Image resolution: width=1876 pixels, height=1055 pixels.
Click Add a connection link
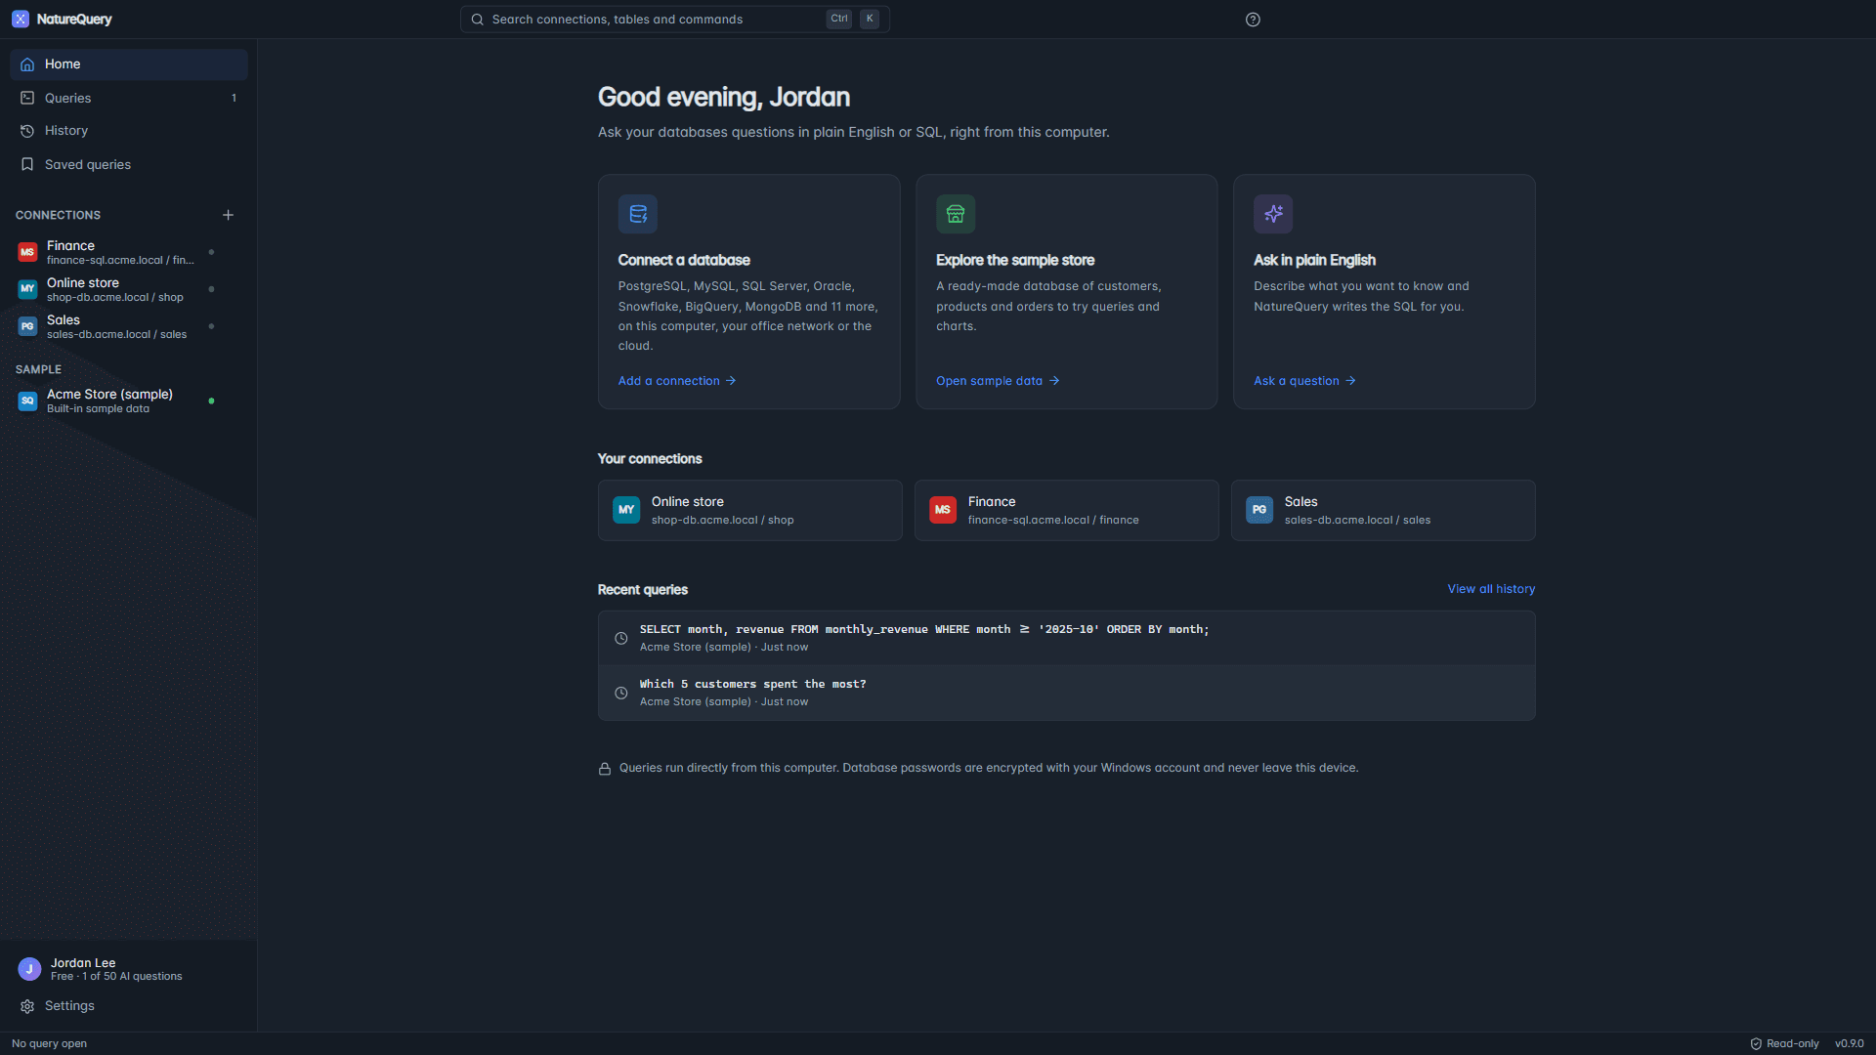coord(676,381)
